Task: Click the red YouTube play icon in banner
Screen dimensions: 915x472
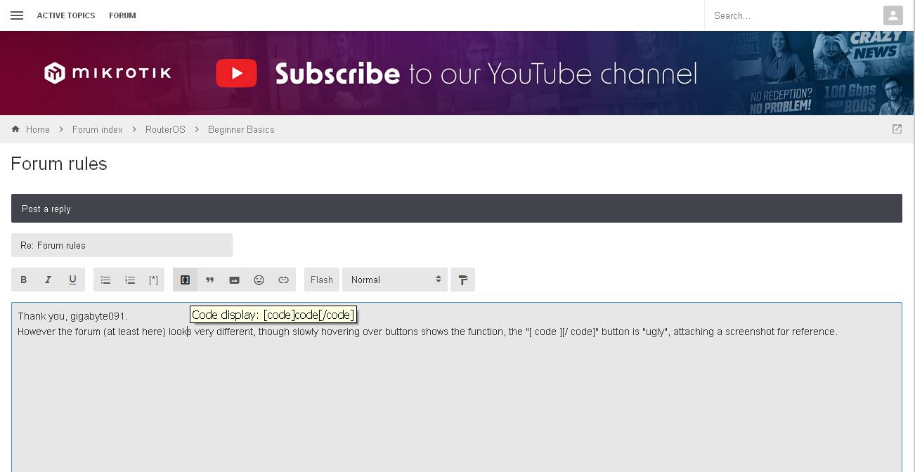Action: click(236, 73)
